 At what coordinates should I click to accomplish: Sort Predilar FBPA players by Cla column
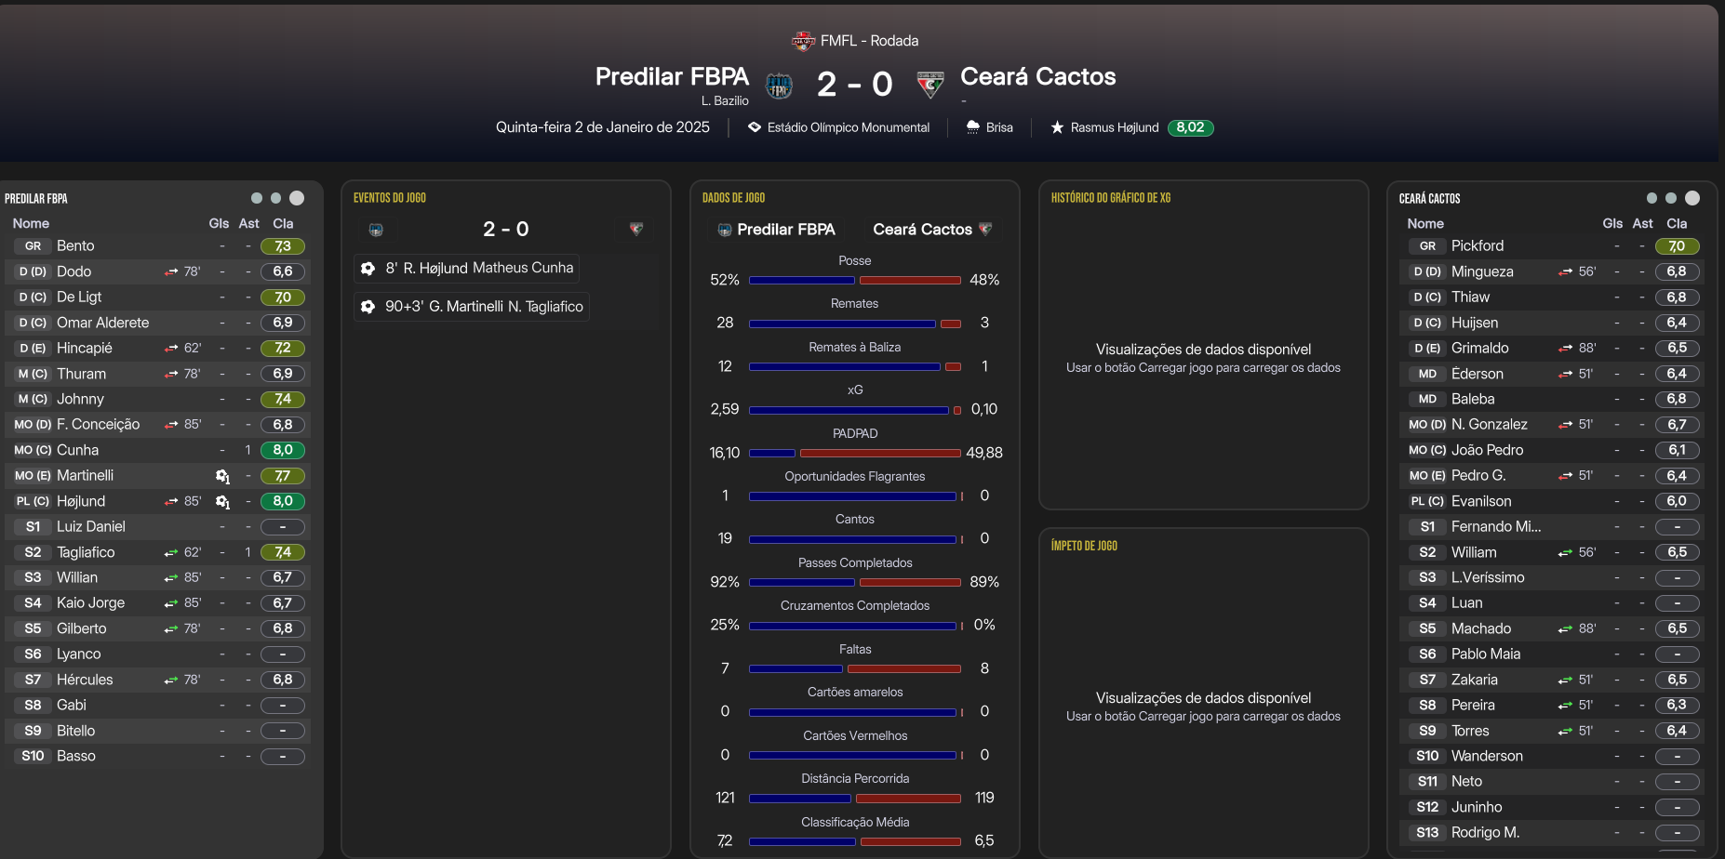pos(283,223)
